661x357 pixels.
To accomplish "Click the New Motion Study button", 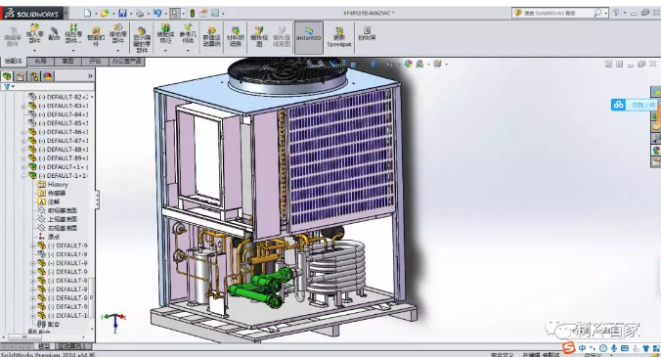I will pyautogui.click(x=211, y=36).
